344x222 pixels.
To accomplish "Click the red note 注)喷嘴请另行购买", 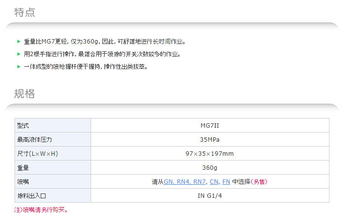I will tap(41, 210).
